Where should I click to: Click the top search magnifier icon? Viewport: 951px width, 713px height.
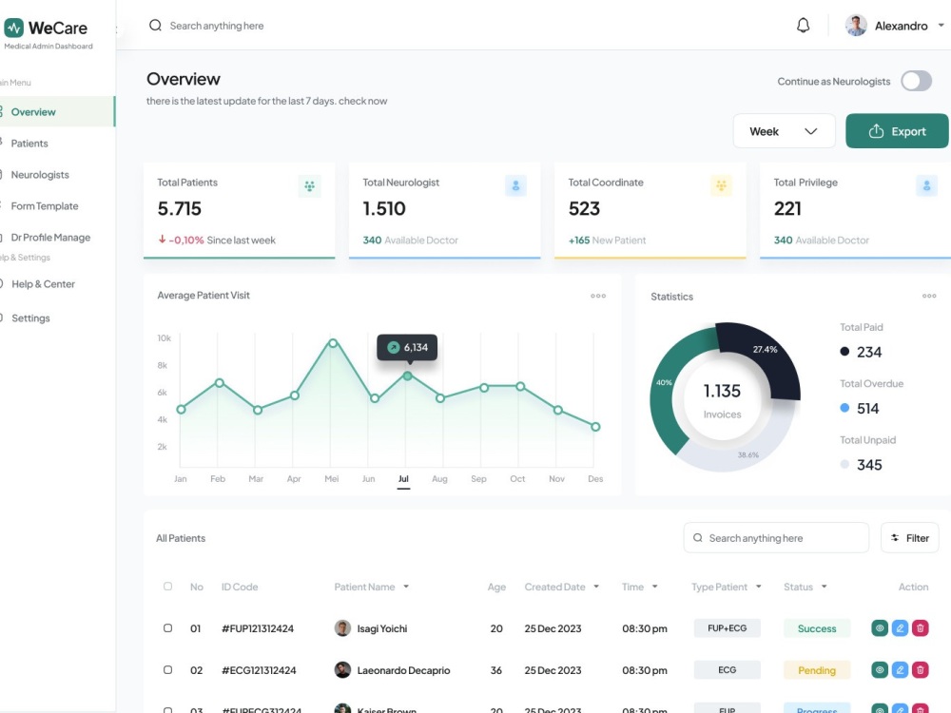tap(155, 26)
